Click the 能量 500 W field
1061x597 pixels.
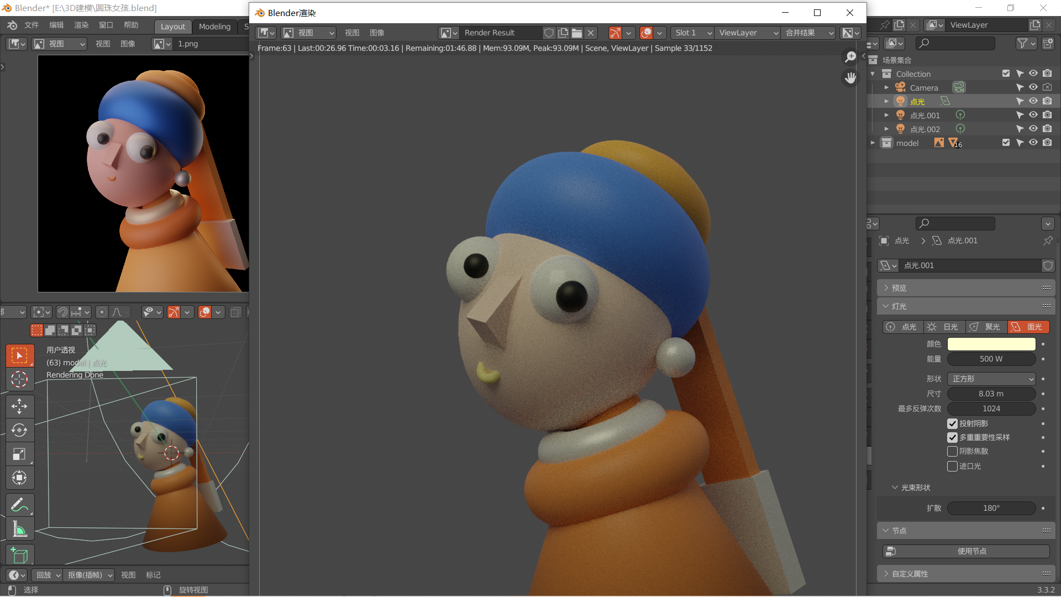[x=991, y=359]
